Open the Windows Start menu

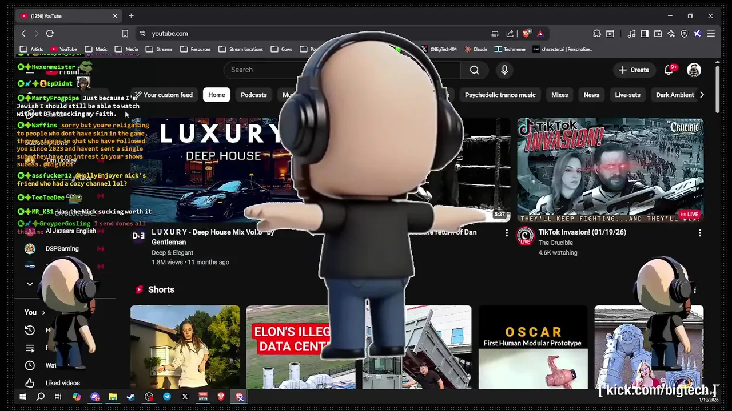pos(22,397)
